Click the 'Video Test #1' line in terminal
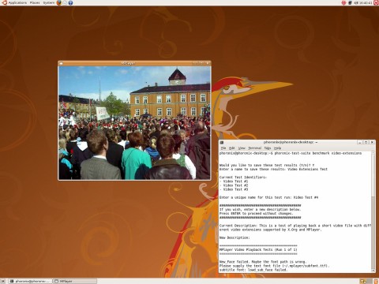 click(234, 181)
